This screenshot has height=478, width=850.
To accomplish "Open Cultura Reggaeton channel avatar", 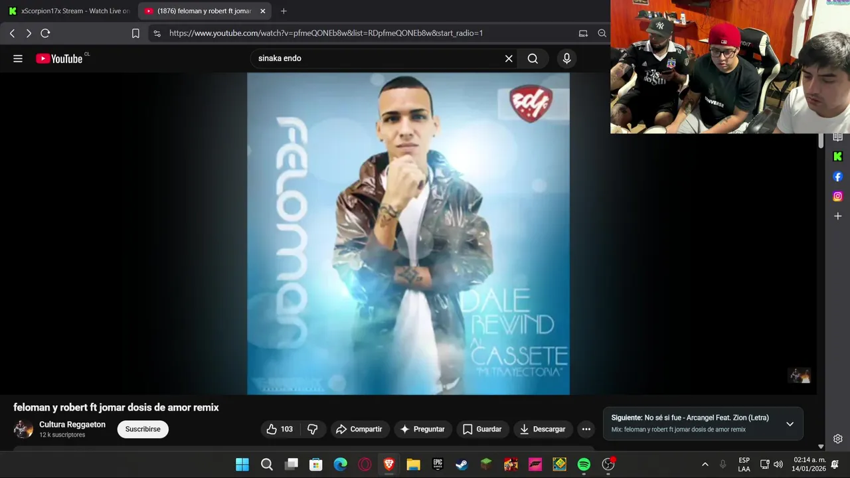I will 23,430.
